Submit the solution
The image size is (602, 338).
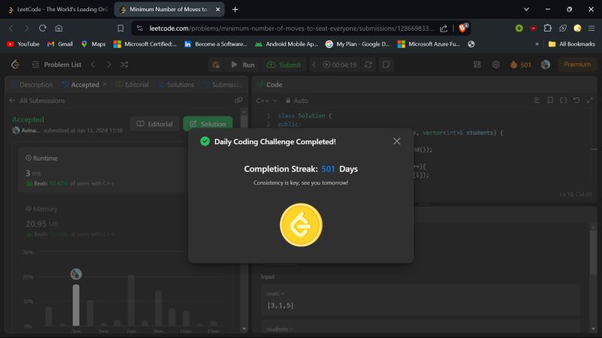[x=284, y=65]
